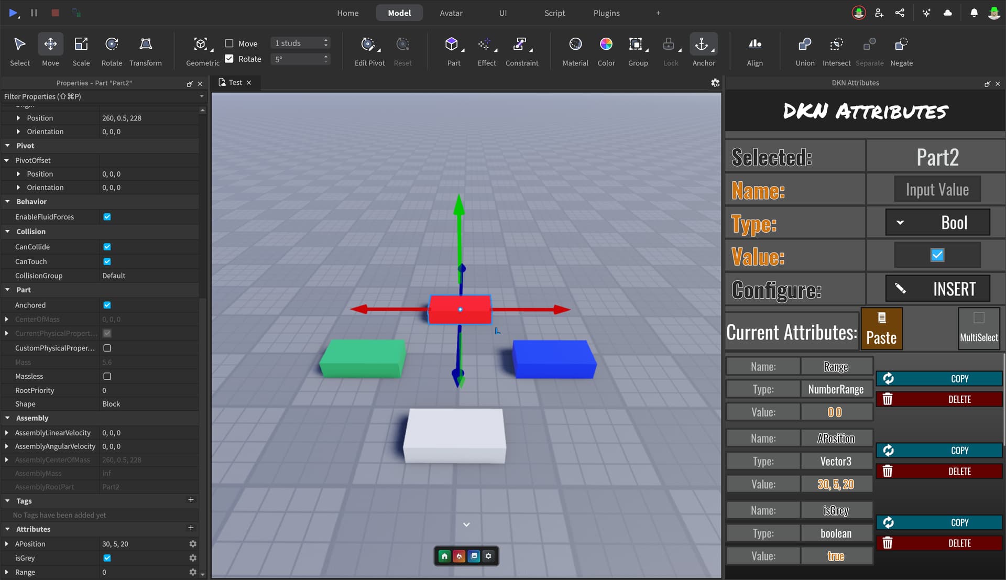Toggle the Anchor tool
This screenshot has width=1006, height=580.
coord(703,51)
